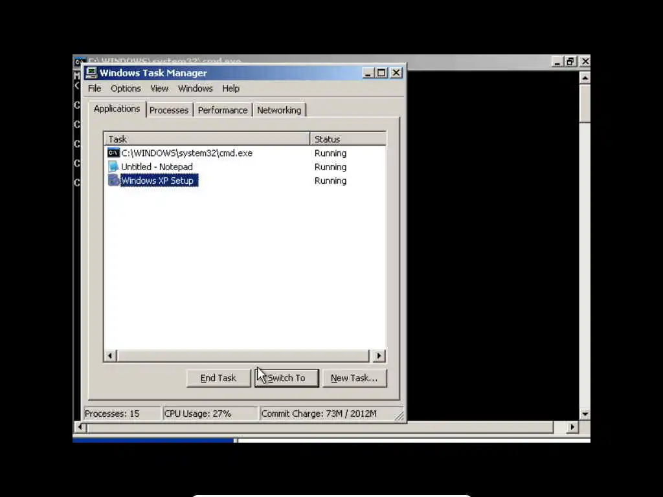
Task: Click Running status of Notepad row
Action: [x=330, y=167]
